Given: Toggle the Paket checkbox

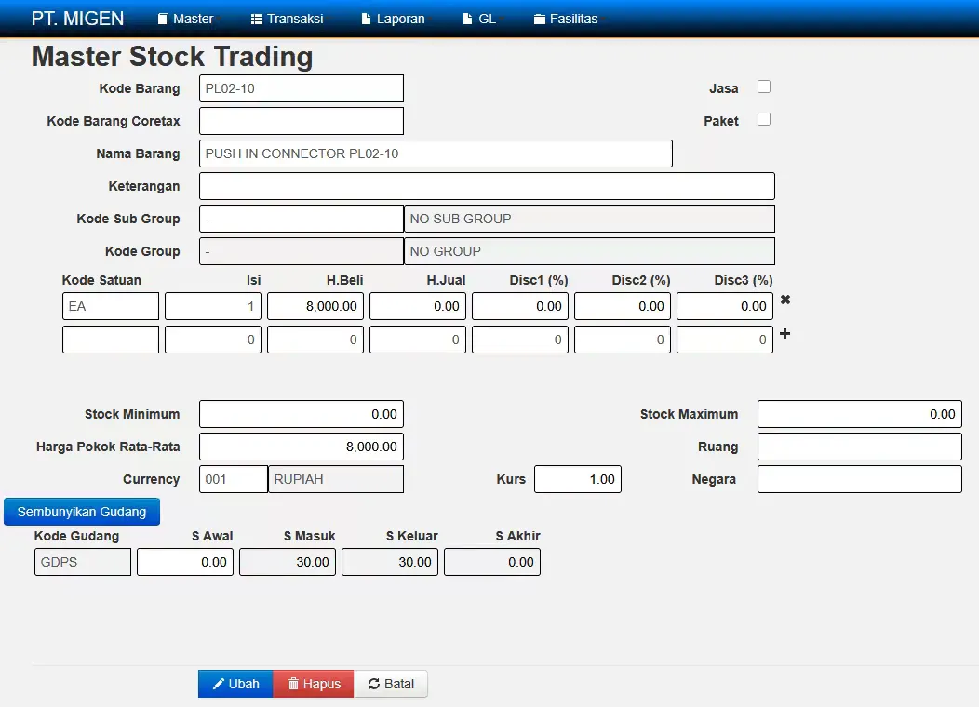Looking at the screenshot, I should [764, 119].
